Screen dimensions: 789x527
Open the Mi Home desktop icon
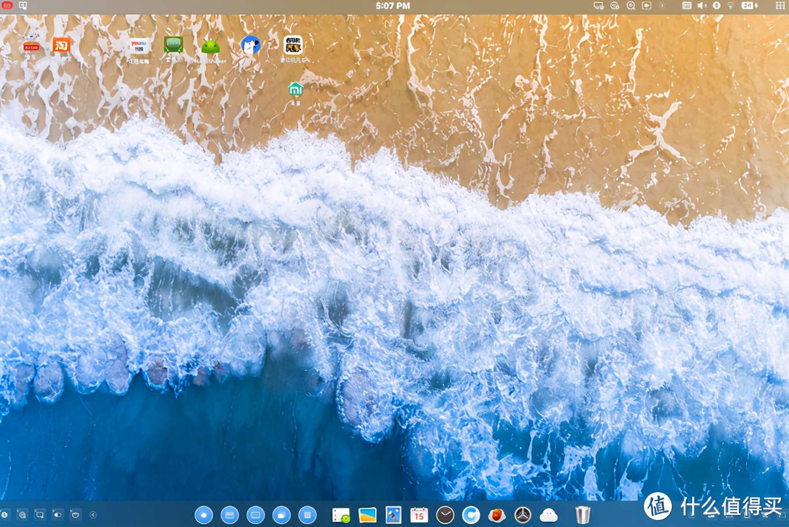pos(295,89)
